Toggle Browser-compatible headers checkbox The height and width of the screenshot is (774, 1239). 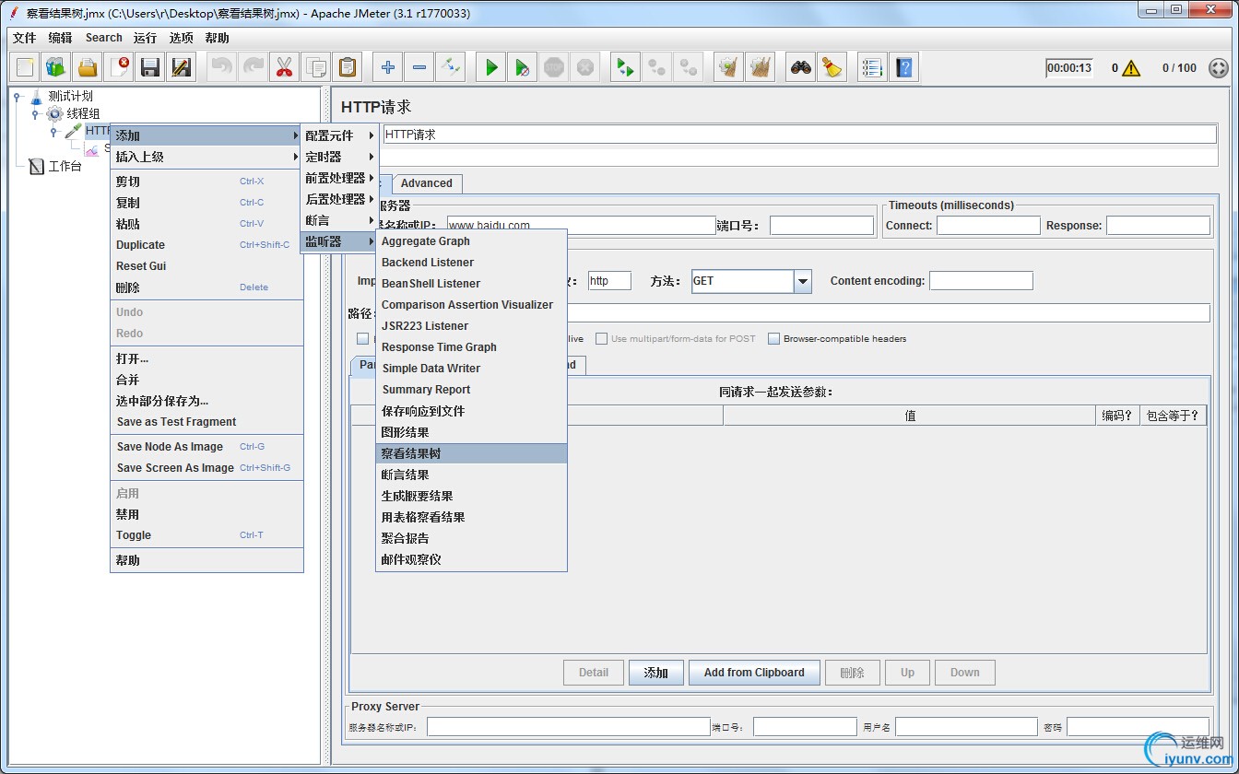[x=774, y=339]
